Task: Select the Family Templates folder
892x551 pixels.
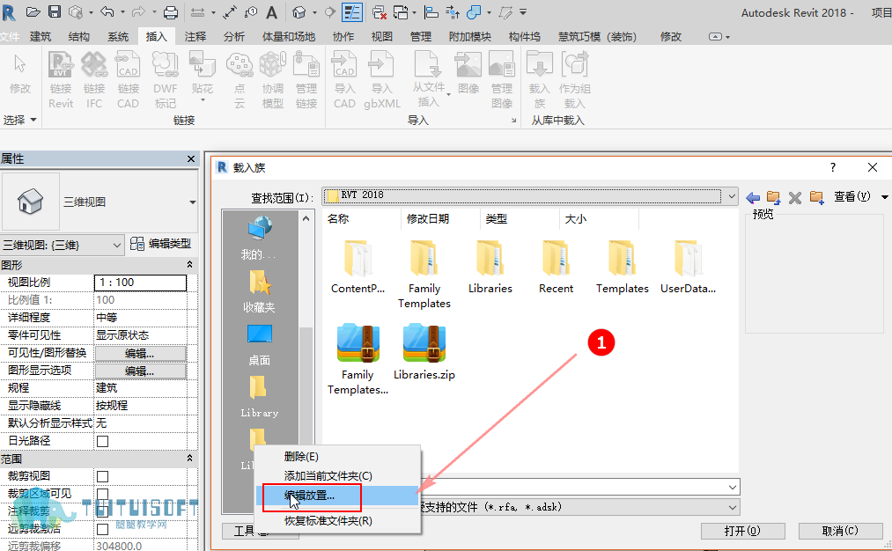Action: 424,274
